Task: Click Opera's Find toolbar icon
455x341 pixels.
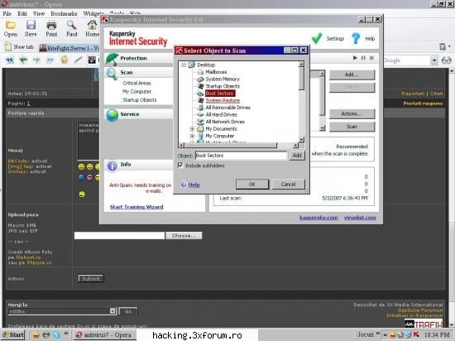Action: 72,28
